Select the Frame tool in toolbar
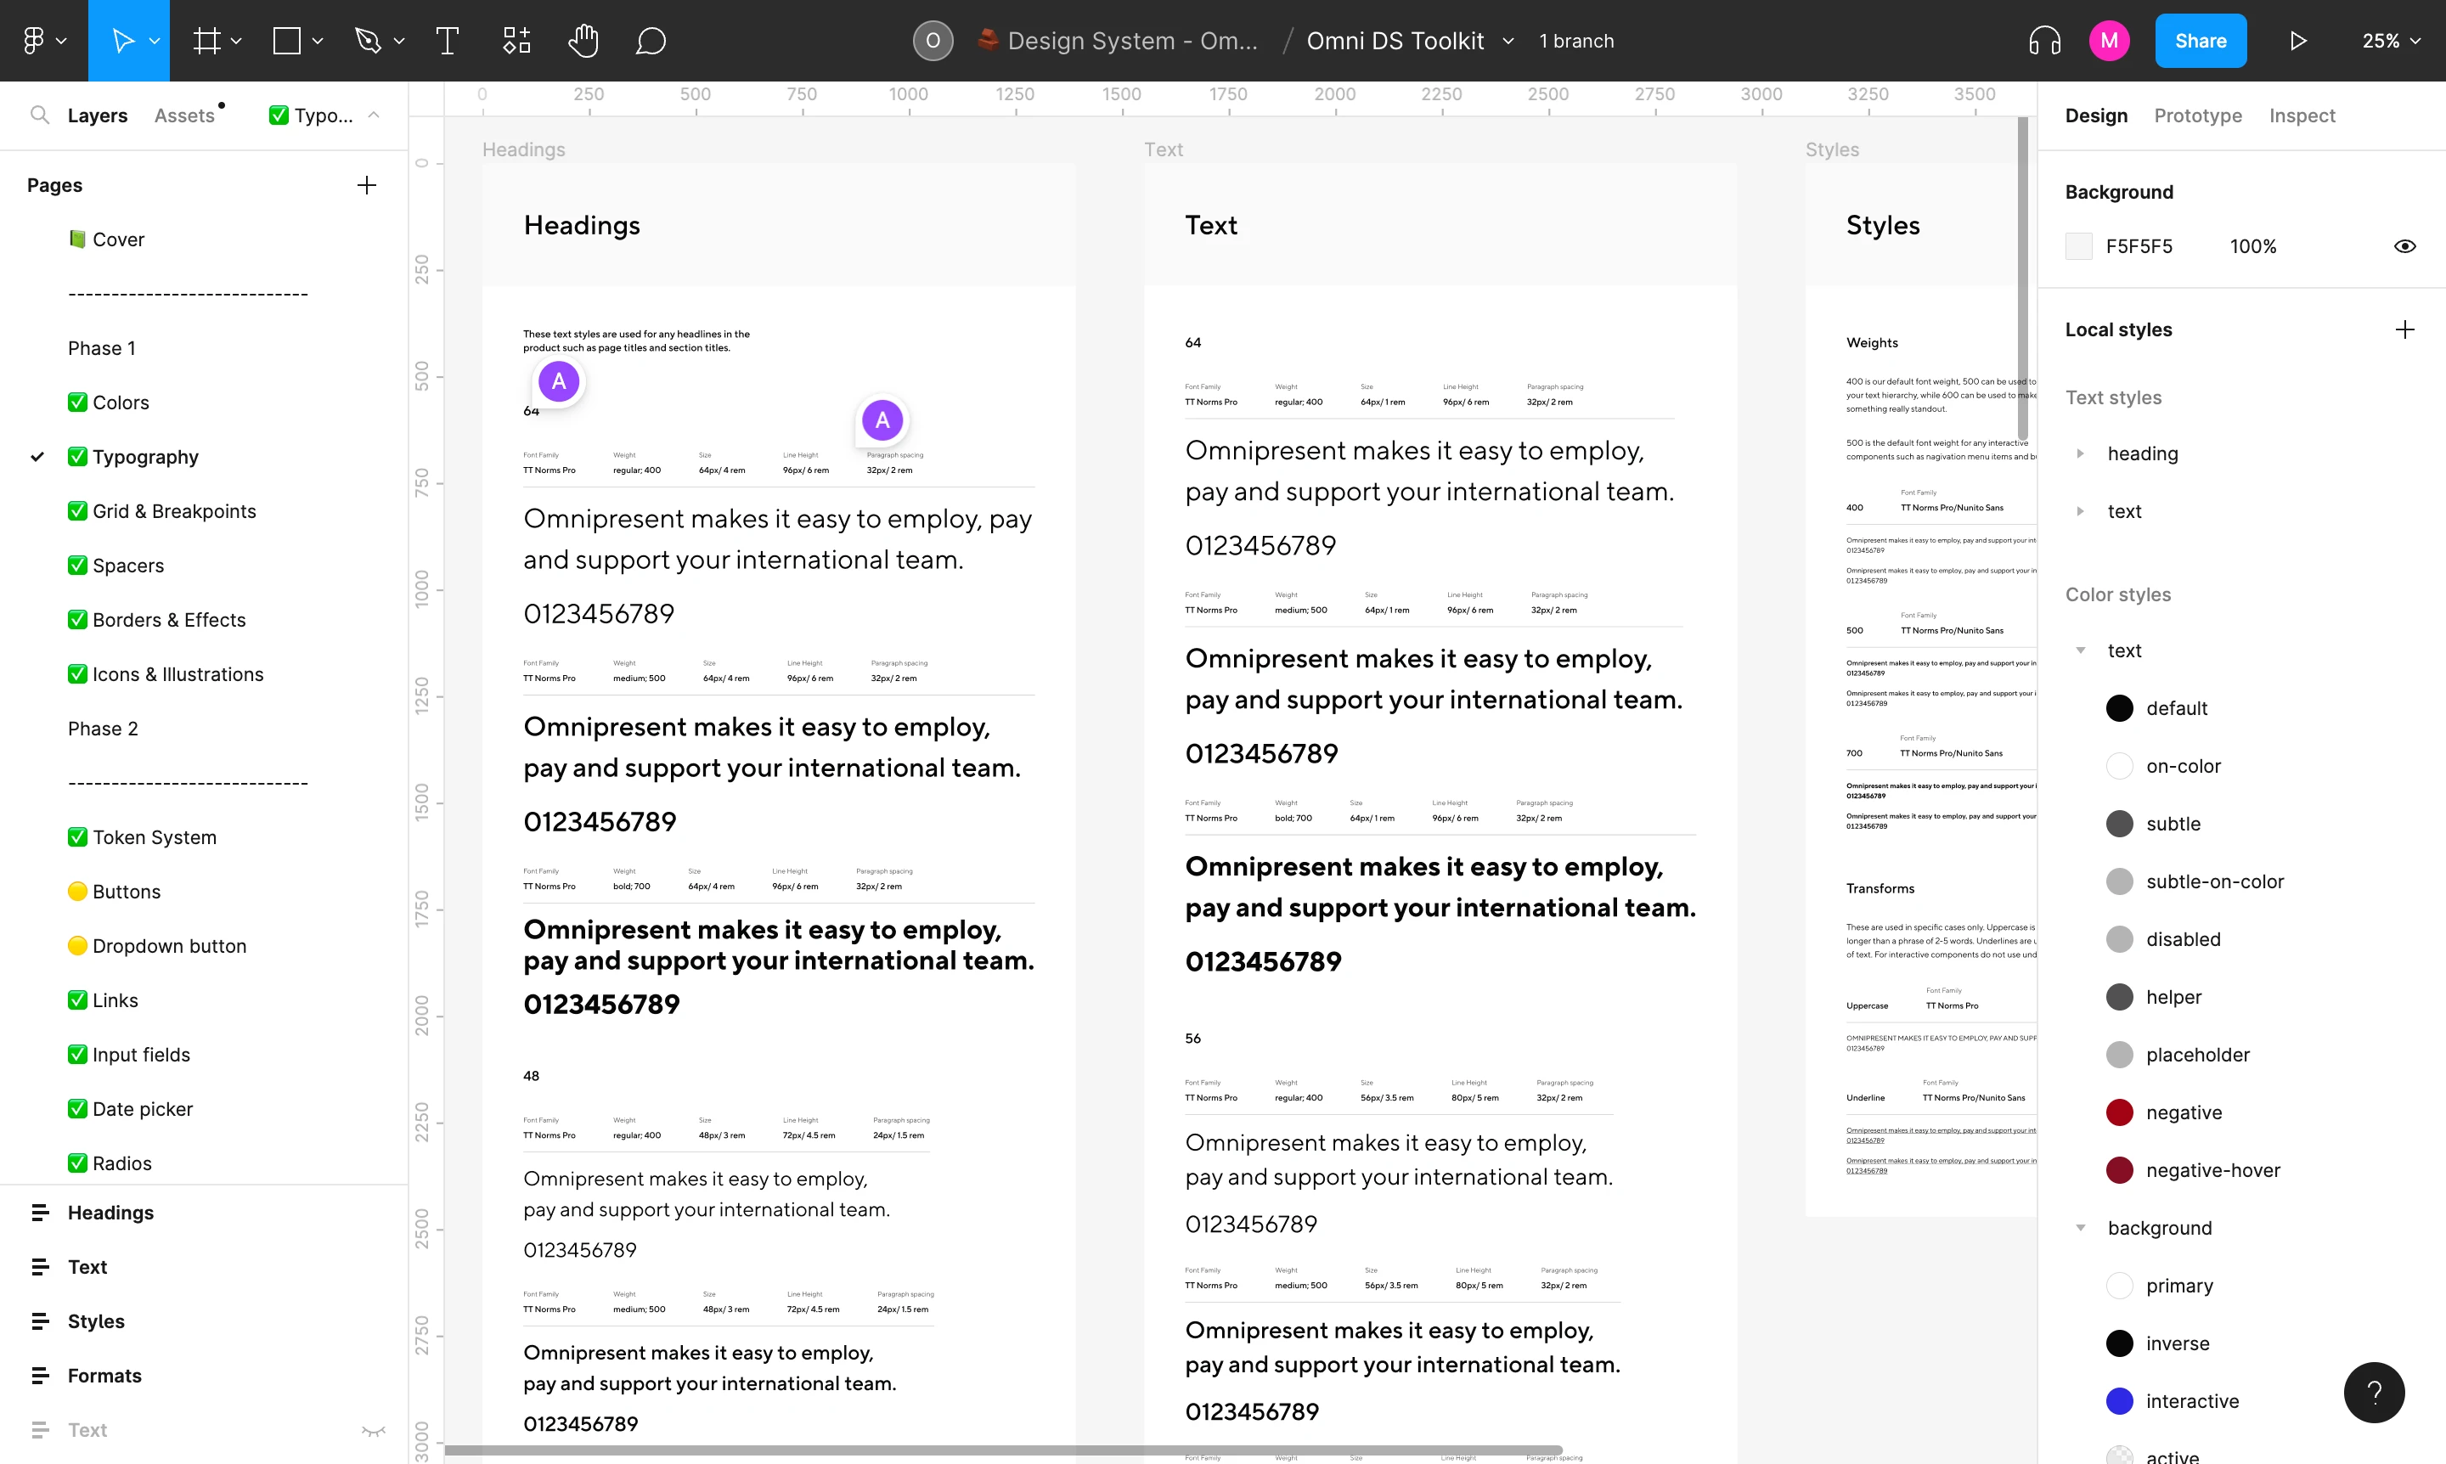 (x=209, y=40)
